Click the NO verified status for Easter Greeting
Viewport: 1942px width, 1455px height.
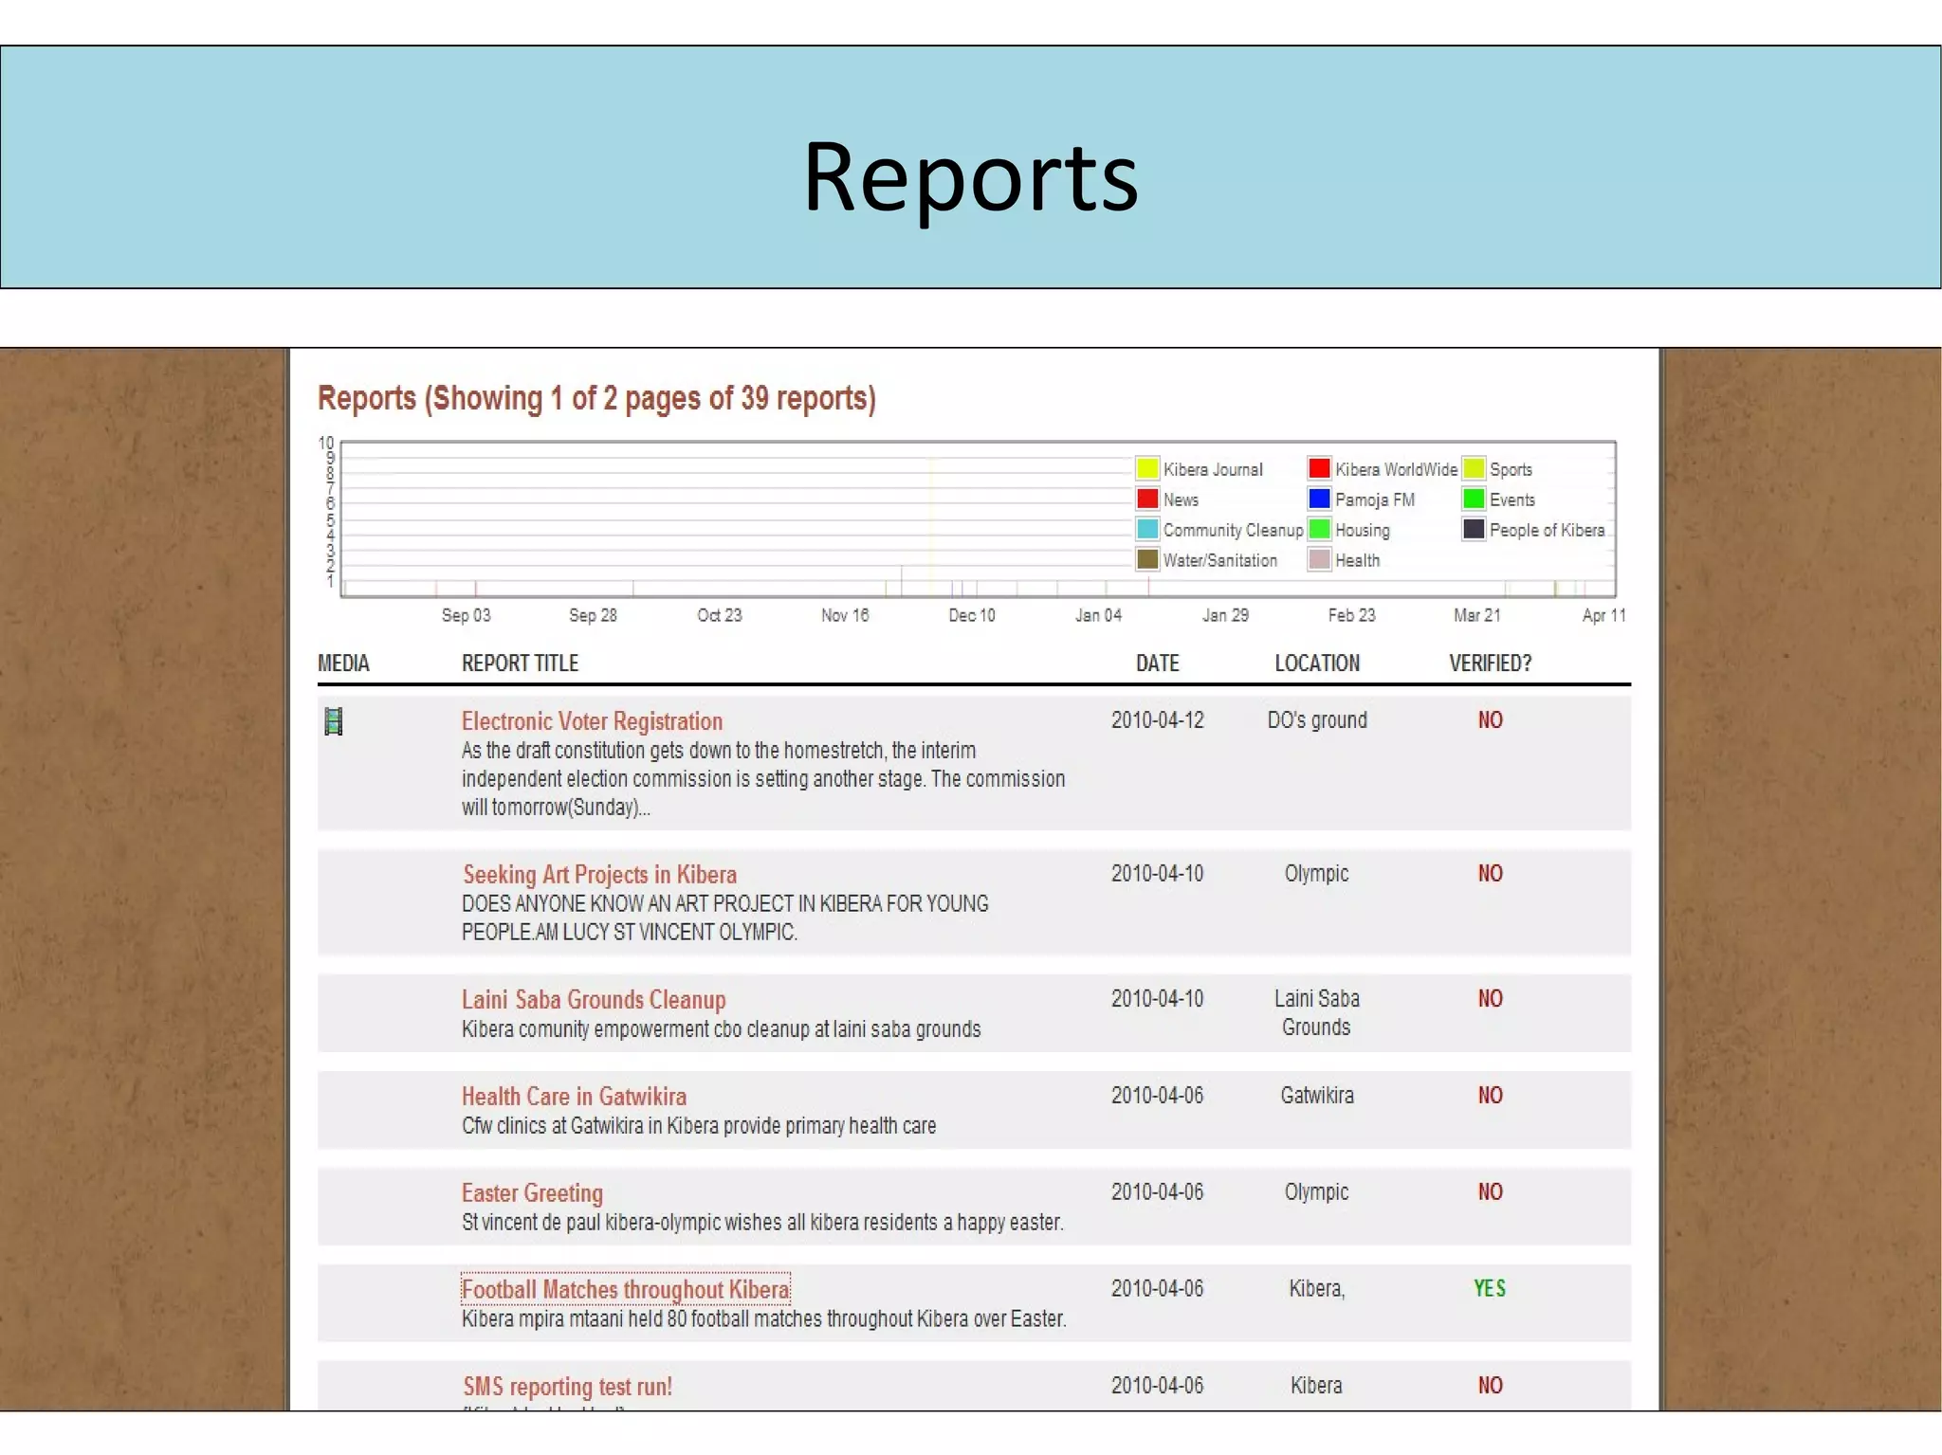point(1490,1191)
